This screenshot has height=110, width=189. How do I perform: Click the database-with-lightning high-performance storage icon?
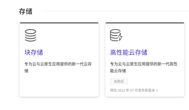coord(116,35)
